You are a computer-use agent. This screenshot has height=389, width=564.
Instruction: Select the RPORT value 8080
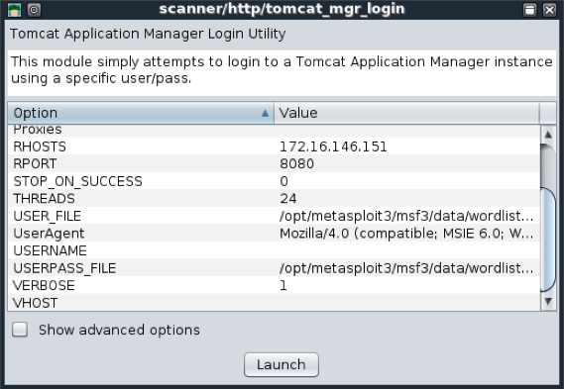(296, 163)
